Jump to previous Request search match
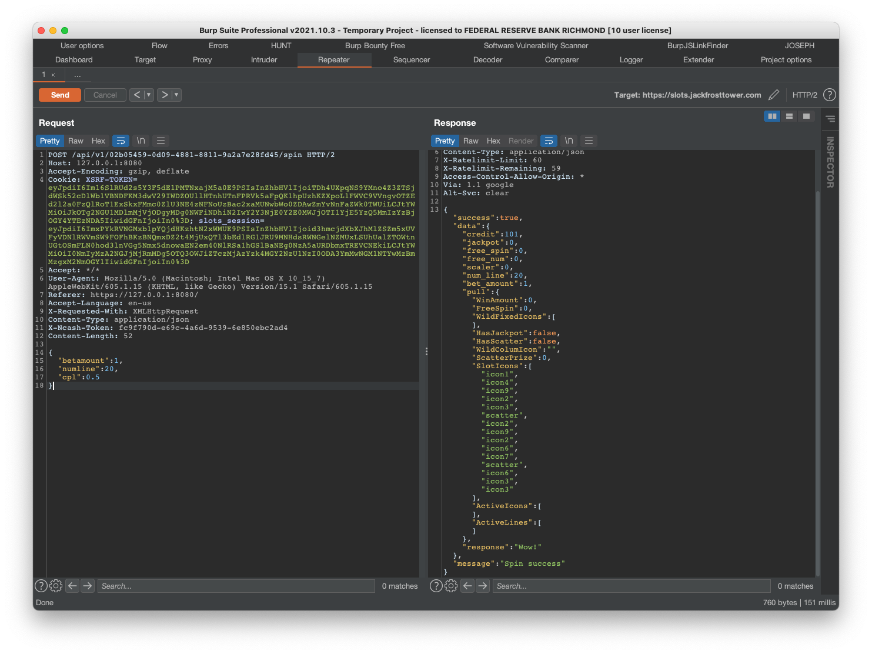 tap(72, 586)
